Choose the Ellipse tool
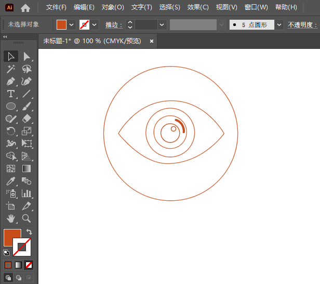This screenshot has width=320, height=284. (x=10, y=106)
